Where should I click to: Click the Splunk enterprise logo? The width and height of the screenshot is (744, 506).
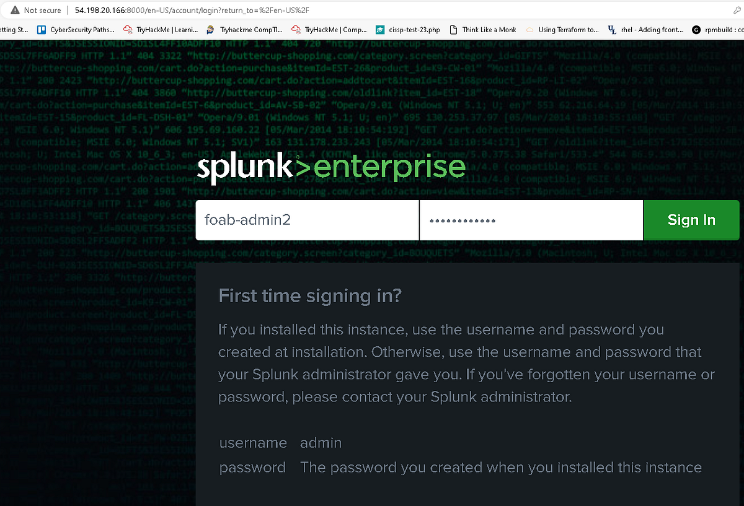click(330, 167)
